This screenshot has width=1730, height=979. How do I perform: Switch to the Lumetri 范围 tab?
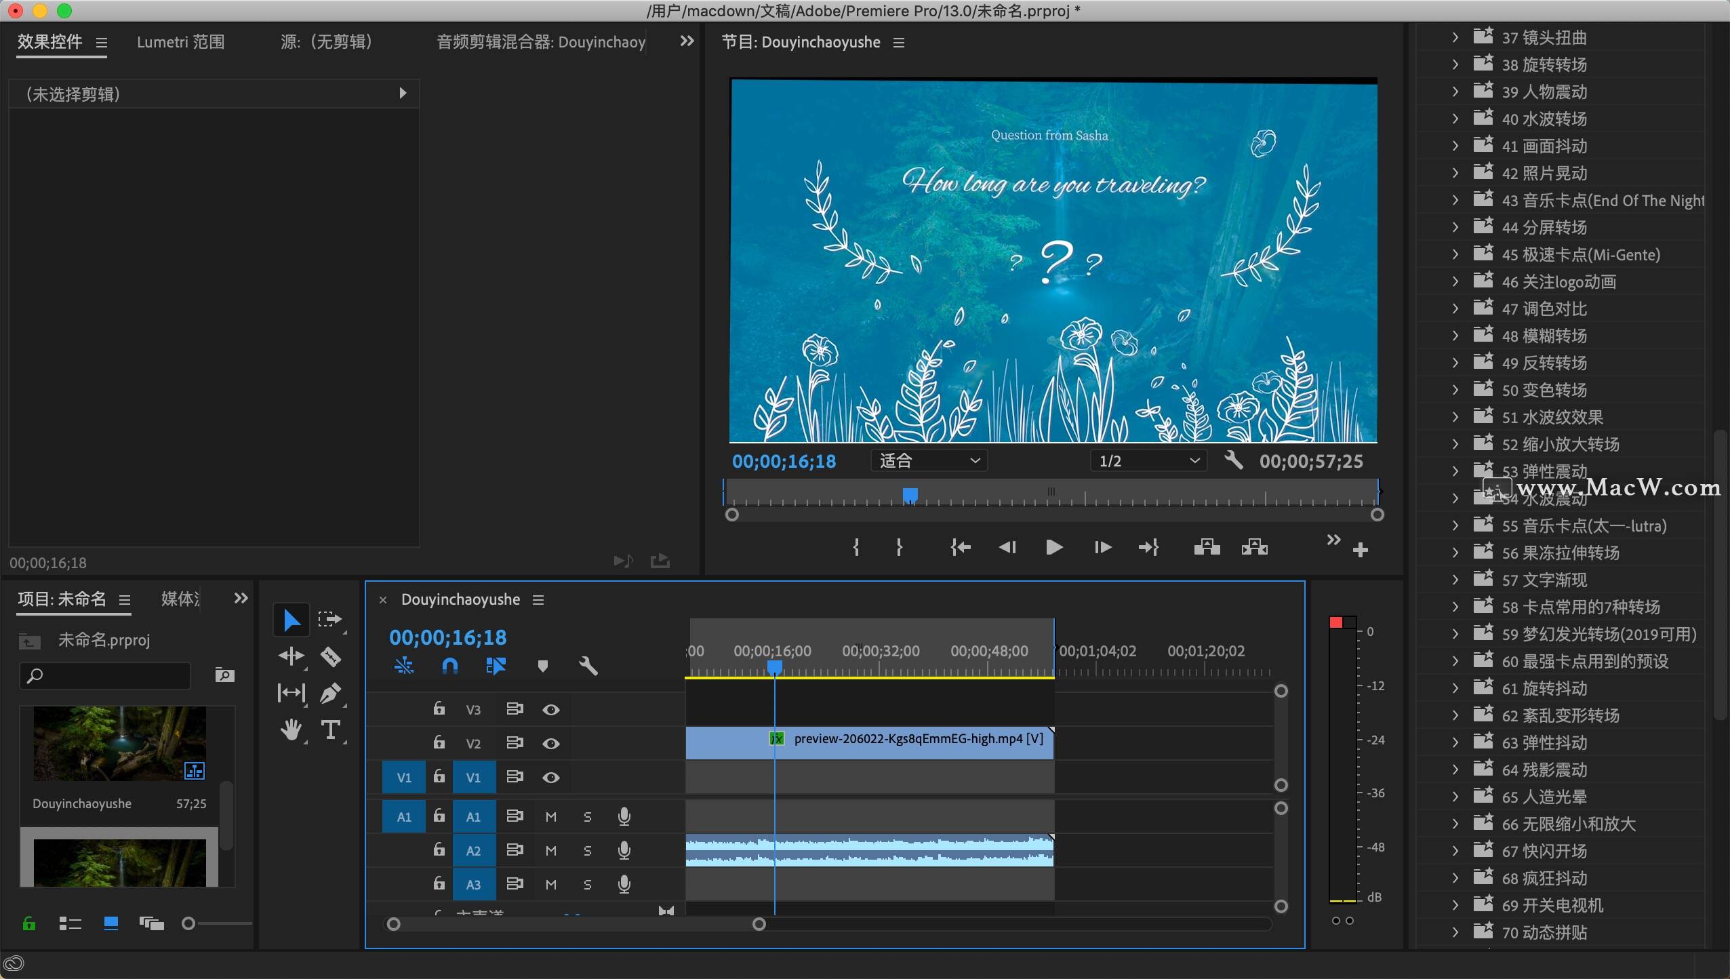(x=180, y=42)
